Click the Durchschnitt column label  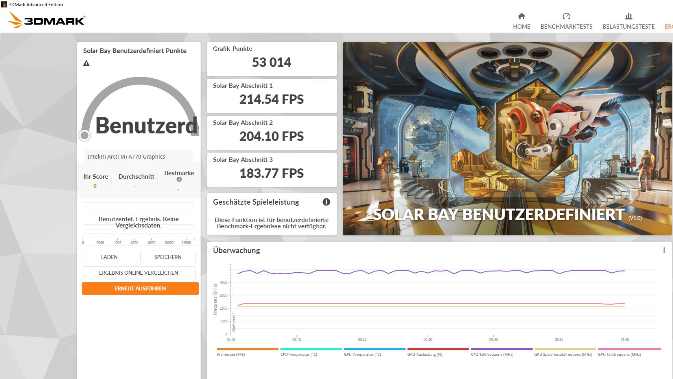[x=136, y=176]
